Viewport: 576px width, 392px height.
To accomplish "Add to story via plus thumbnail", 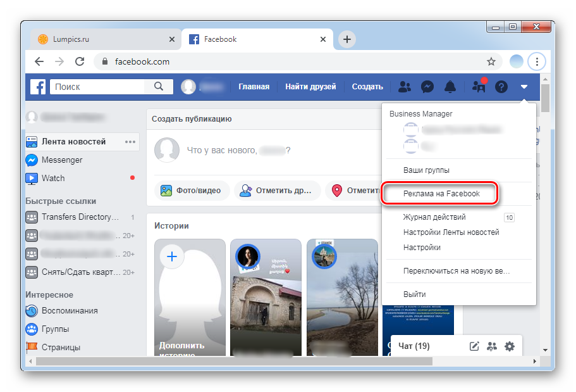I will point(173,256).
